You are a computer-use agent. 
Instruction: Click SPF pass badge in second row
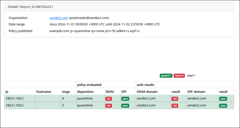click(125, 106)
